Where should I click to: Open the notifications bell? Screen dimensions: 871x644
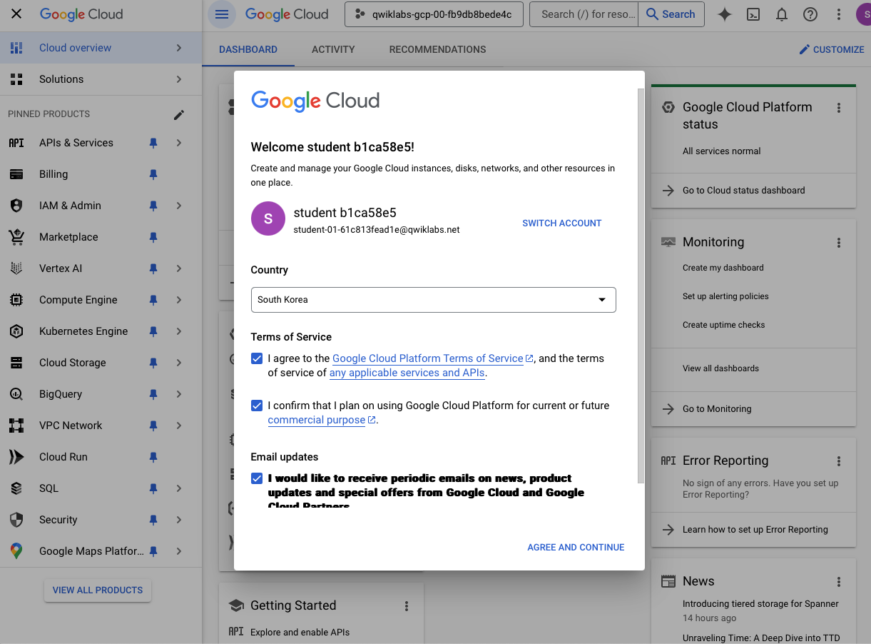(x=782, y=14)
